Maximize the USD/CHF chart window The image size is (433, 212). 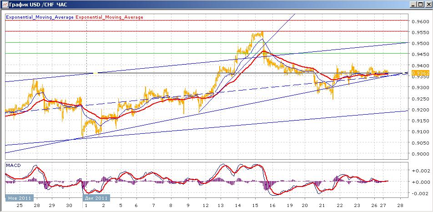pyautogui.click(x=421, y=5)
